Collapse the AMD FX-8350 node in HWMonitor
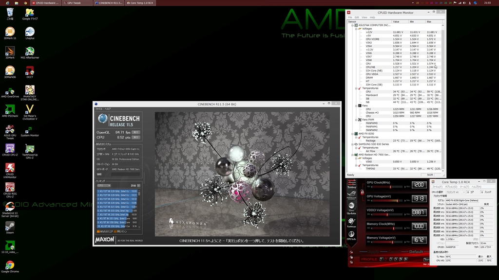 tap(352, 134)
